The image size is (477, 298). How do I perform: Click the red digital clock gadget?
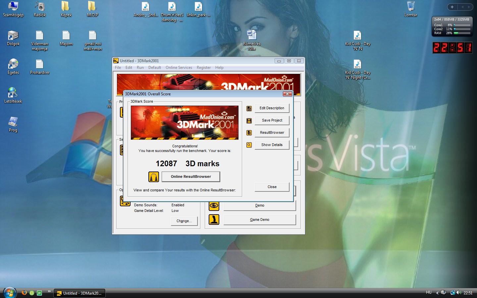(x=452, y=48)
